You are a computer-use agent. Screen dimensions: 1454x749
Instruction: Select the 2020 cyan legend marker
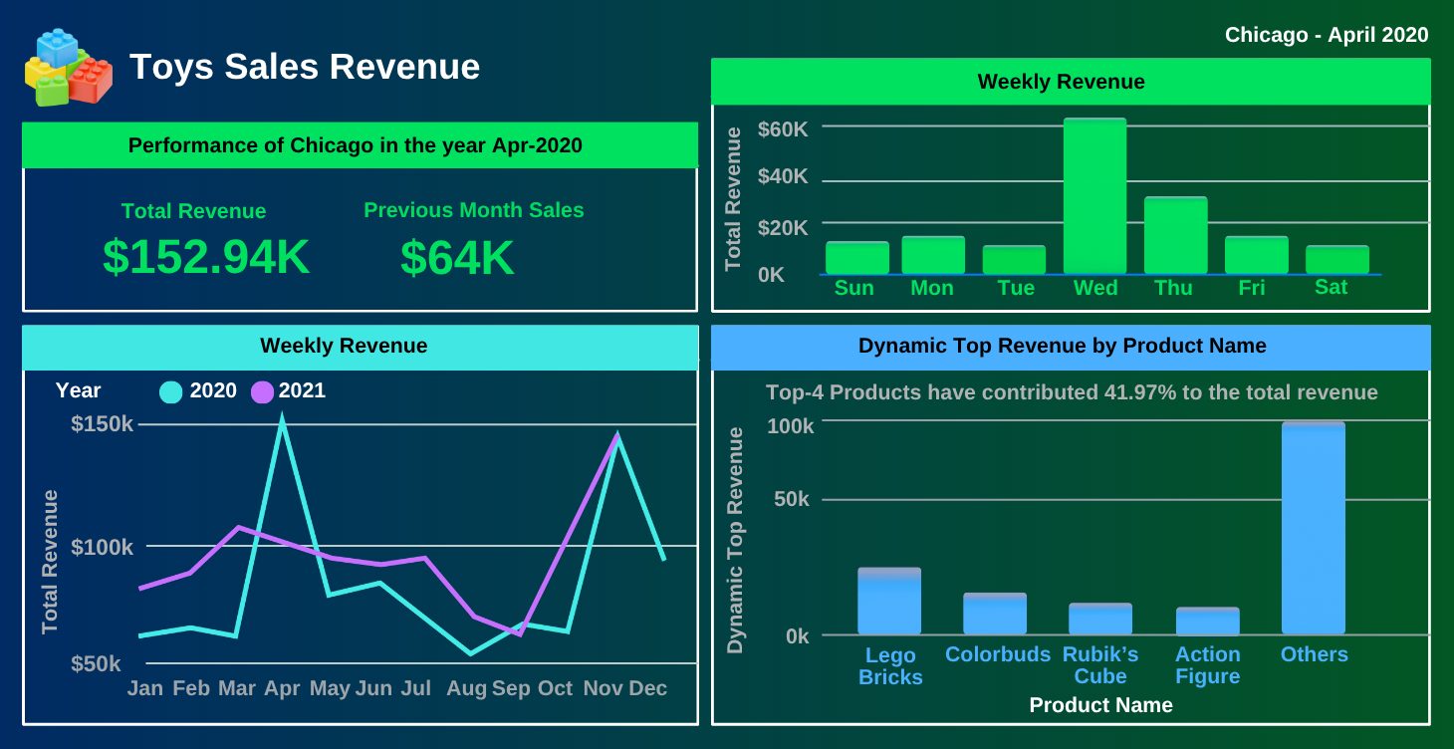(x=171, y=392)
